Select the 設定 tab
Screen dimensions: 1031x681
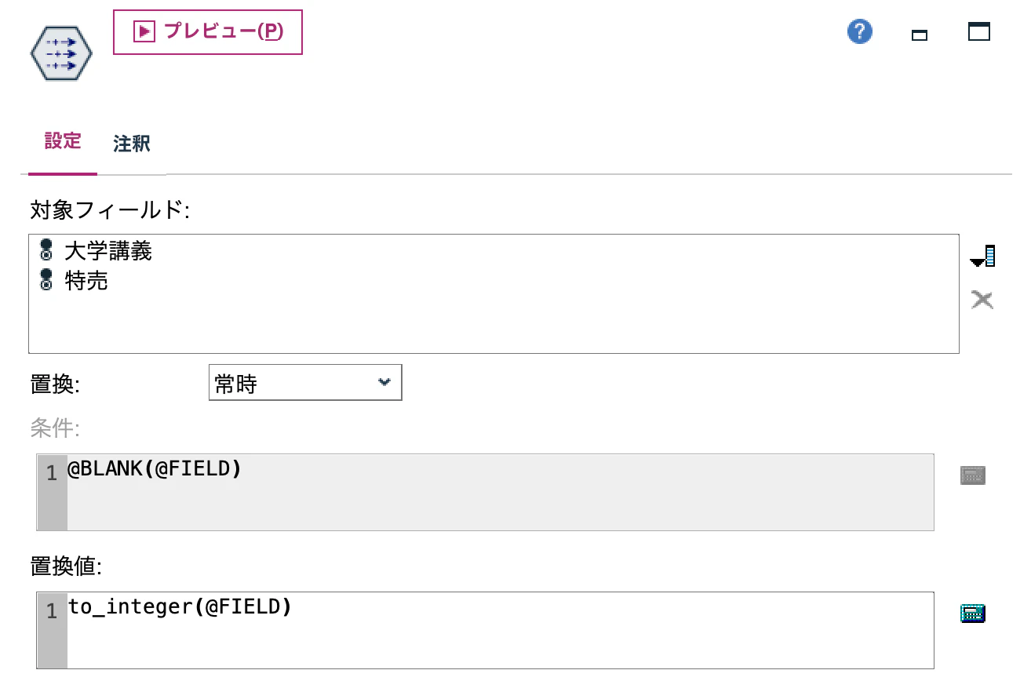[x=62, y=141]
